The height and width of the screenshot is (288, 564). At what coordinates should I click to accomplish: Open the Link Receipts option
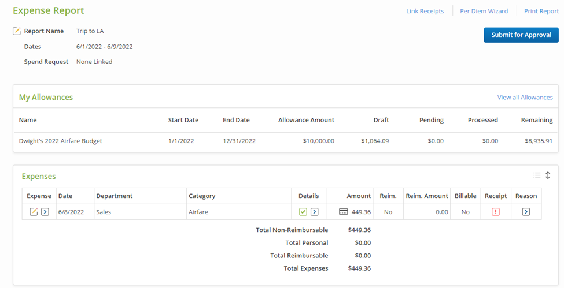point(425,11)
